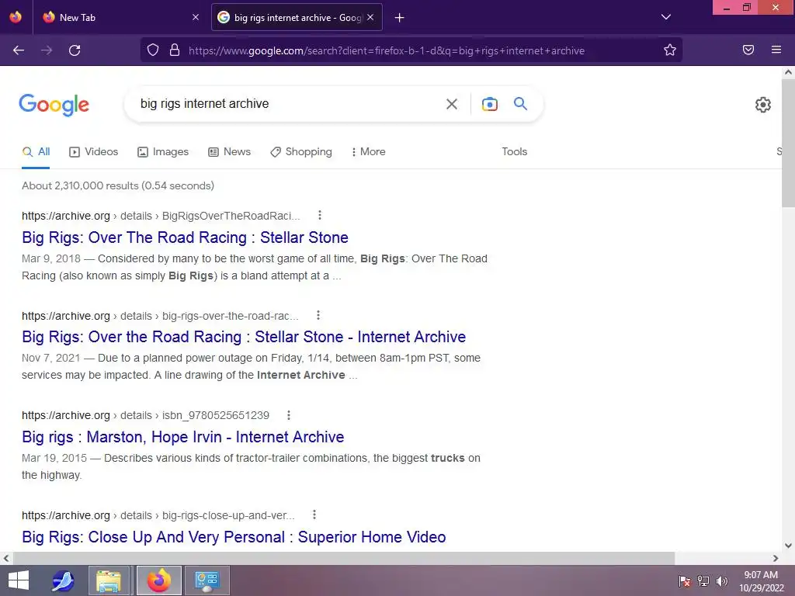The height and width of the screenshot is (596, 795).
Task: Open the Control Panel taskbar icon
Action: (207, 580)
